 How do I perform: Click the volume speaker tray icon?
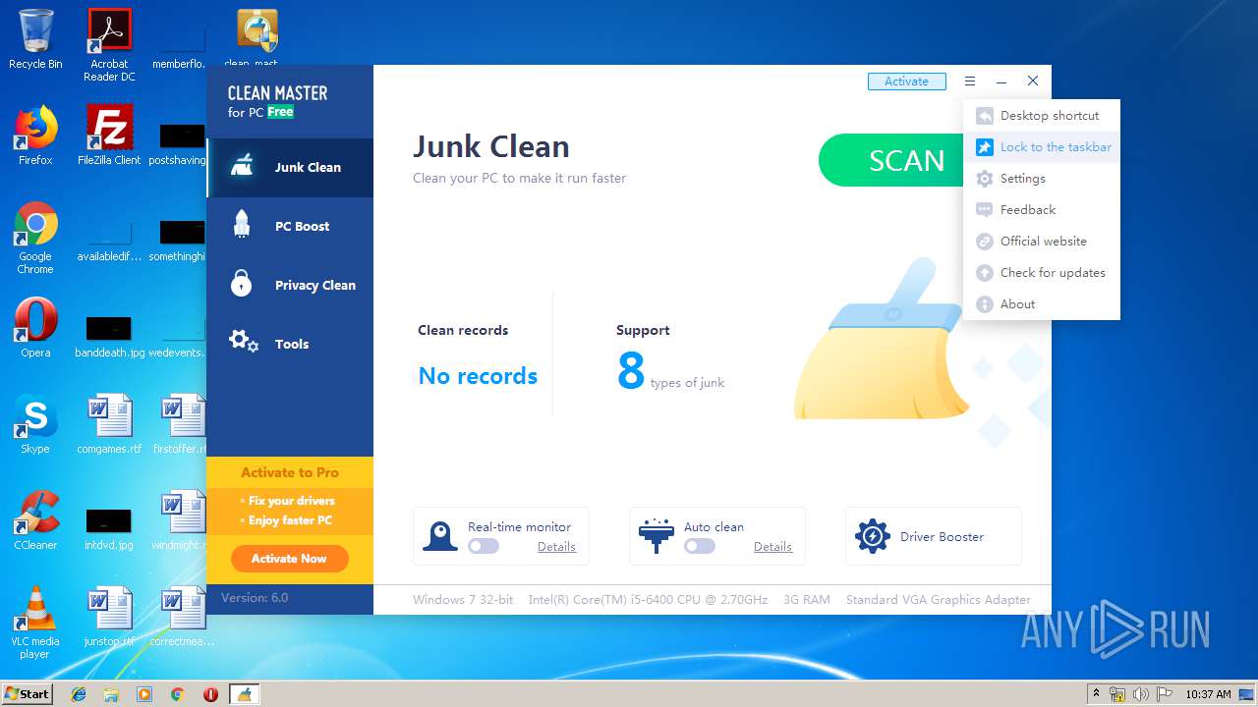coord(1140,694)
